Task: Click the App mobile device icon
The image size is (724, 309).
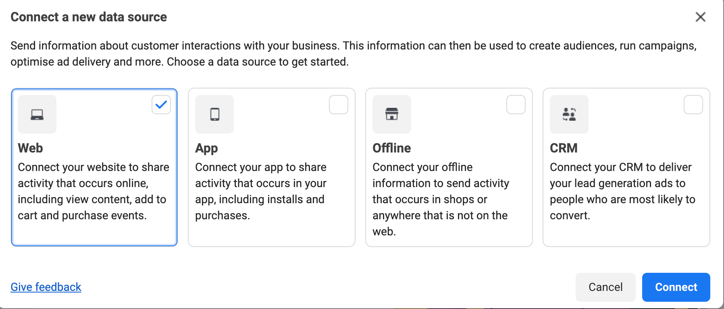Action: [x=214, y=115]
